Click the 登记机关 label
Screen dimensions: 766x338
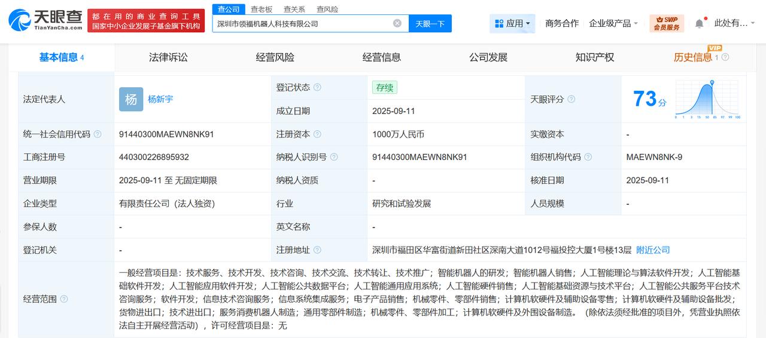tap(40, 250)
